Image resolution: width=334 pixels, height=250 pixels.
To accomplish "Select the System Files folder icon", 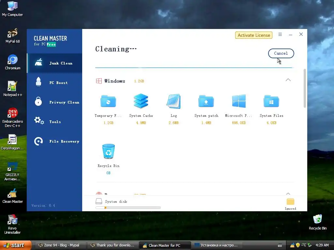I will pyautogui.click(x=271, y=101).
